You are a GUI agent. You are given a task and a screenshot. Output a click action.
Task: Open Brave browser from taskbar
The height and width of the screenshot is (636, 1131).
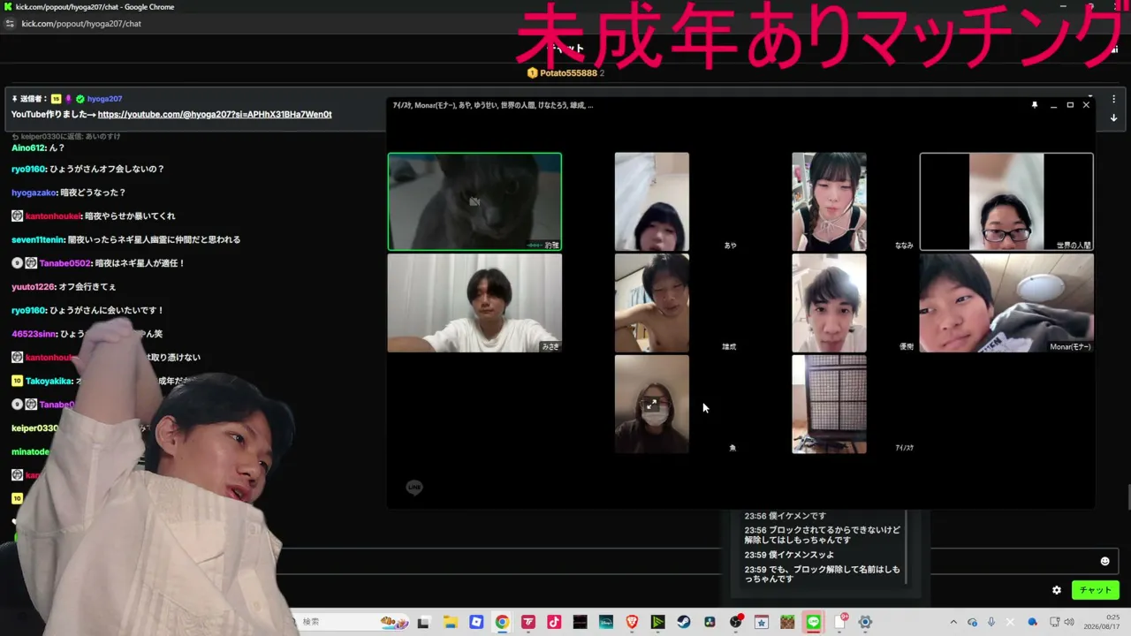coord(632,622)
